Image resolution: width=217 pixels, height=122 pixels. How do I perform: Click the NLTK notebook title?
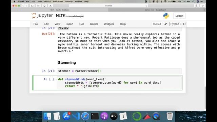(61, 16)
